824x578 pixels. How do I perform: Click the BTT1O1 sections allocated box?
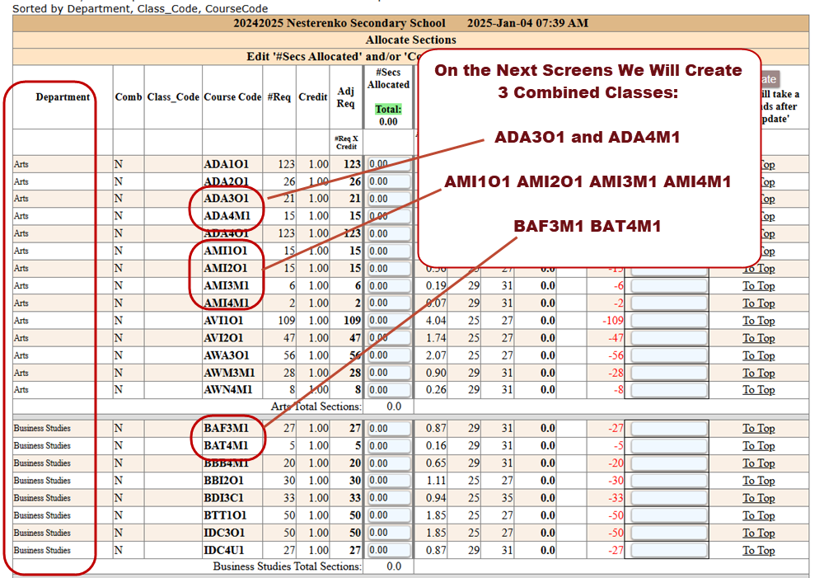pos(389,515)
